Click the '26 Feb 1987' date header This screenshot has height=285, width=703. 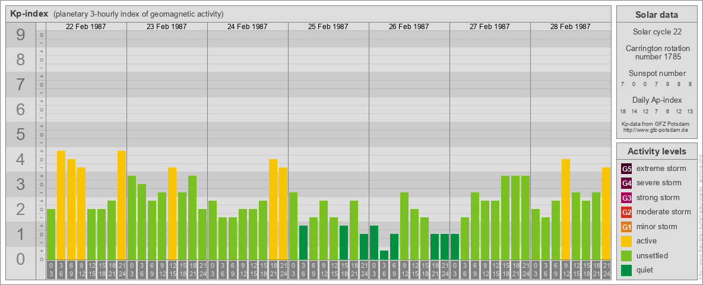(x=409, y=27)
